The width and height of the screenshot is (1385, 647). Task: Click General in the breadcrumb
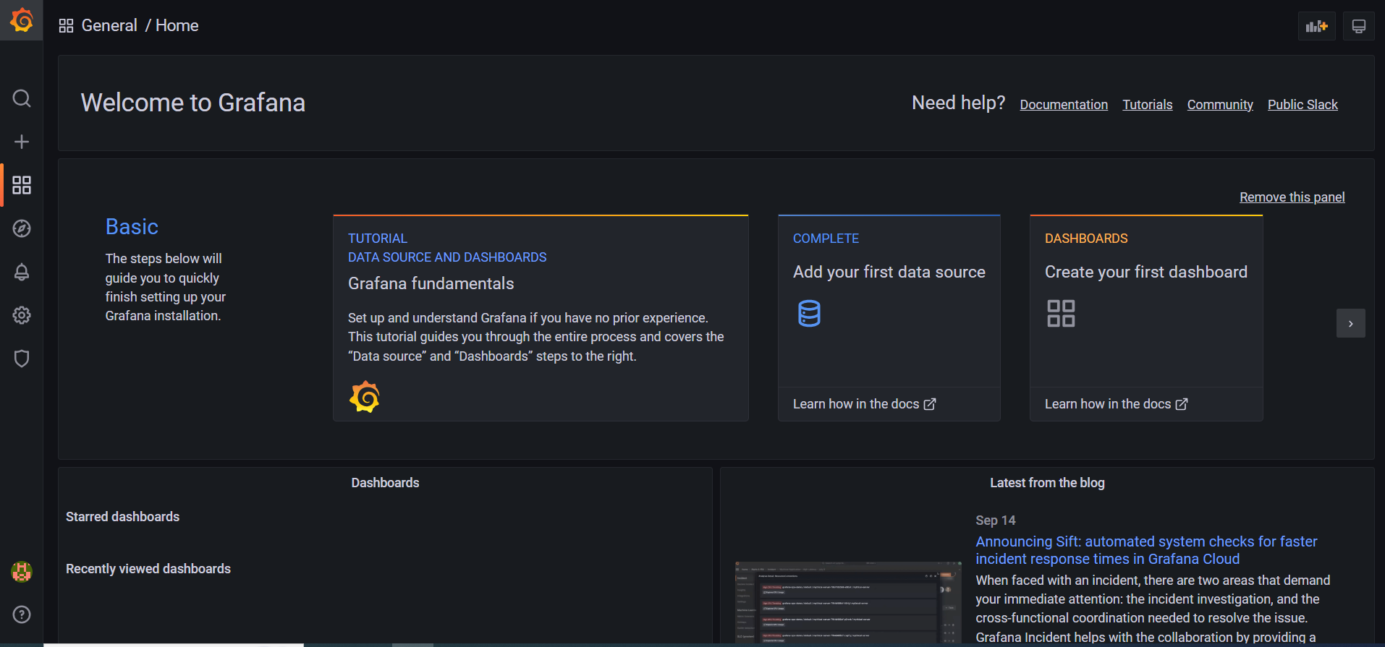(x=109, y=26)
